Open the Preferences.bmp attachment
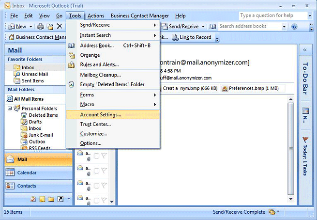Viewport: 317px width, 220px height. 252,88
